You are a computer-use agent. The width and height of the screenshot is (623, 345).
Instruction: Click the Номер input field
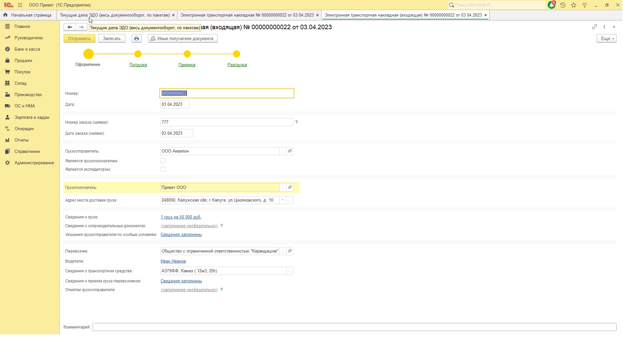tap(227, 93)
